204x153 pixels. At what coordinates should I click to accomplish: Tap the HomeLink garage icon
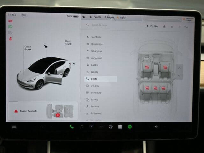(164, 27)
